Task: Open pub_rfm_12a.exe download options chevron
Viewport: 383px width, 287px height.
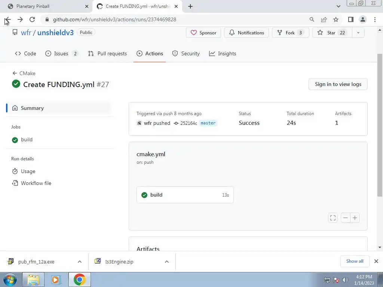Action: (x=80, y=262)
